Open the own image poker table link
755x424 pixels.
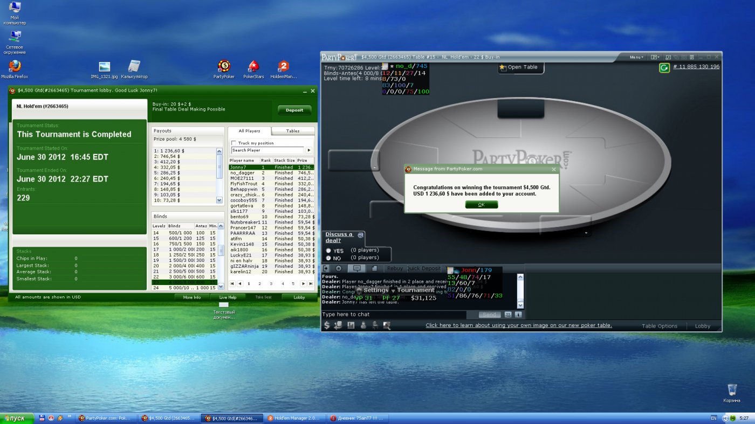tap(519, 325)
